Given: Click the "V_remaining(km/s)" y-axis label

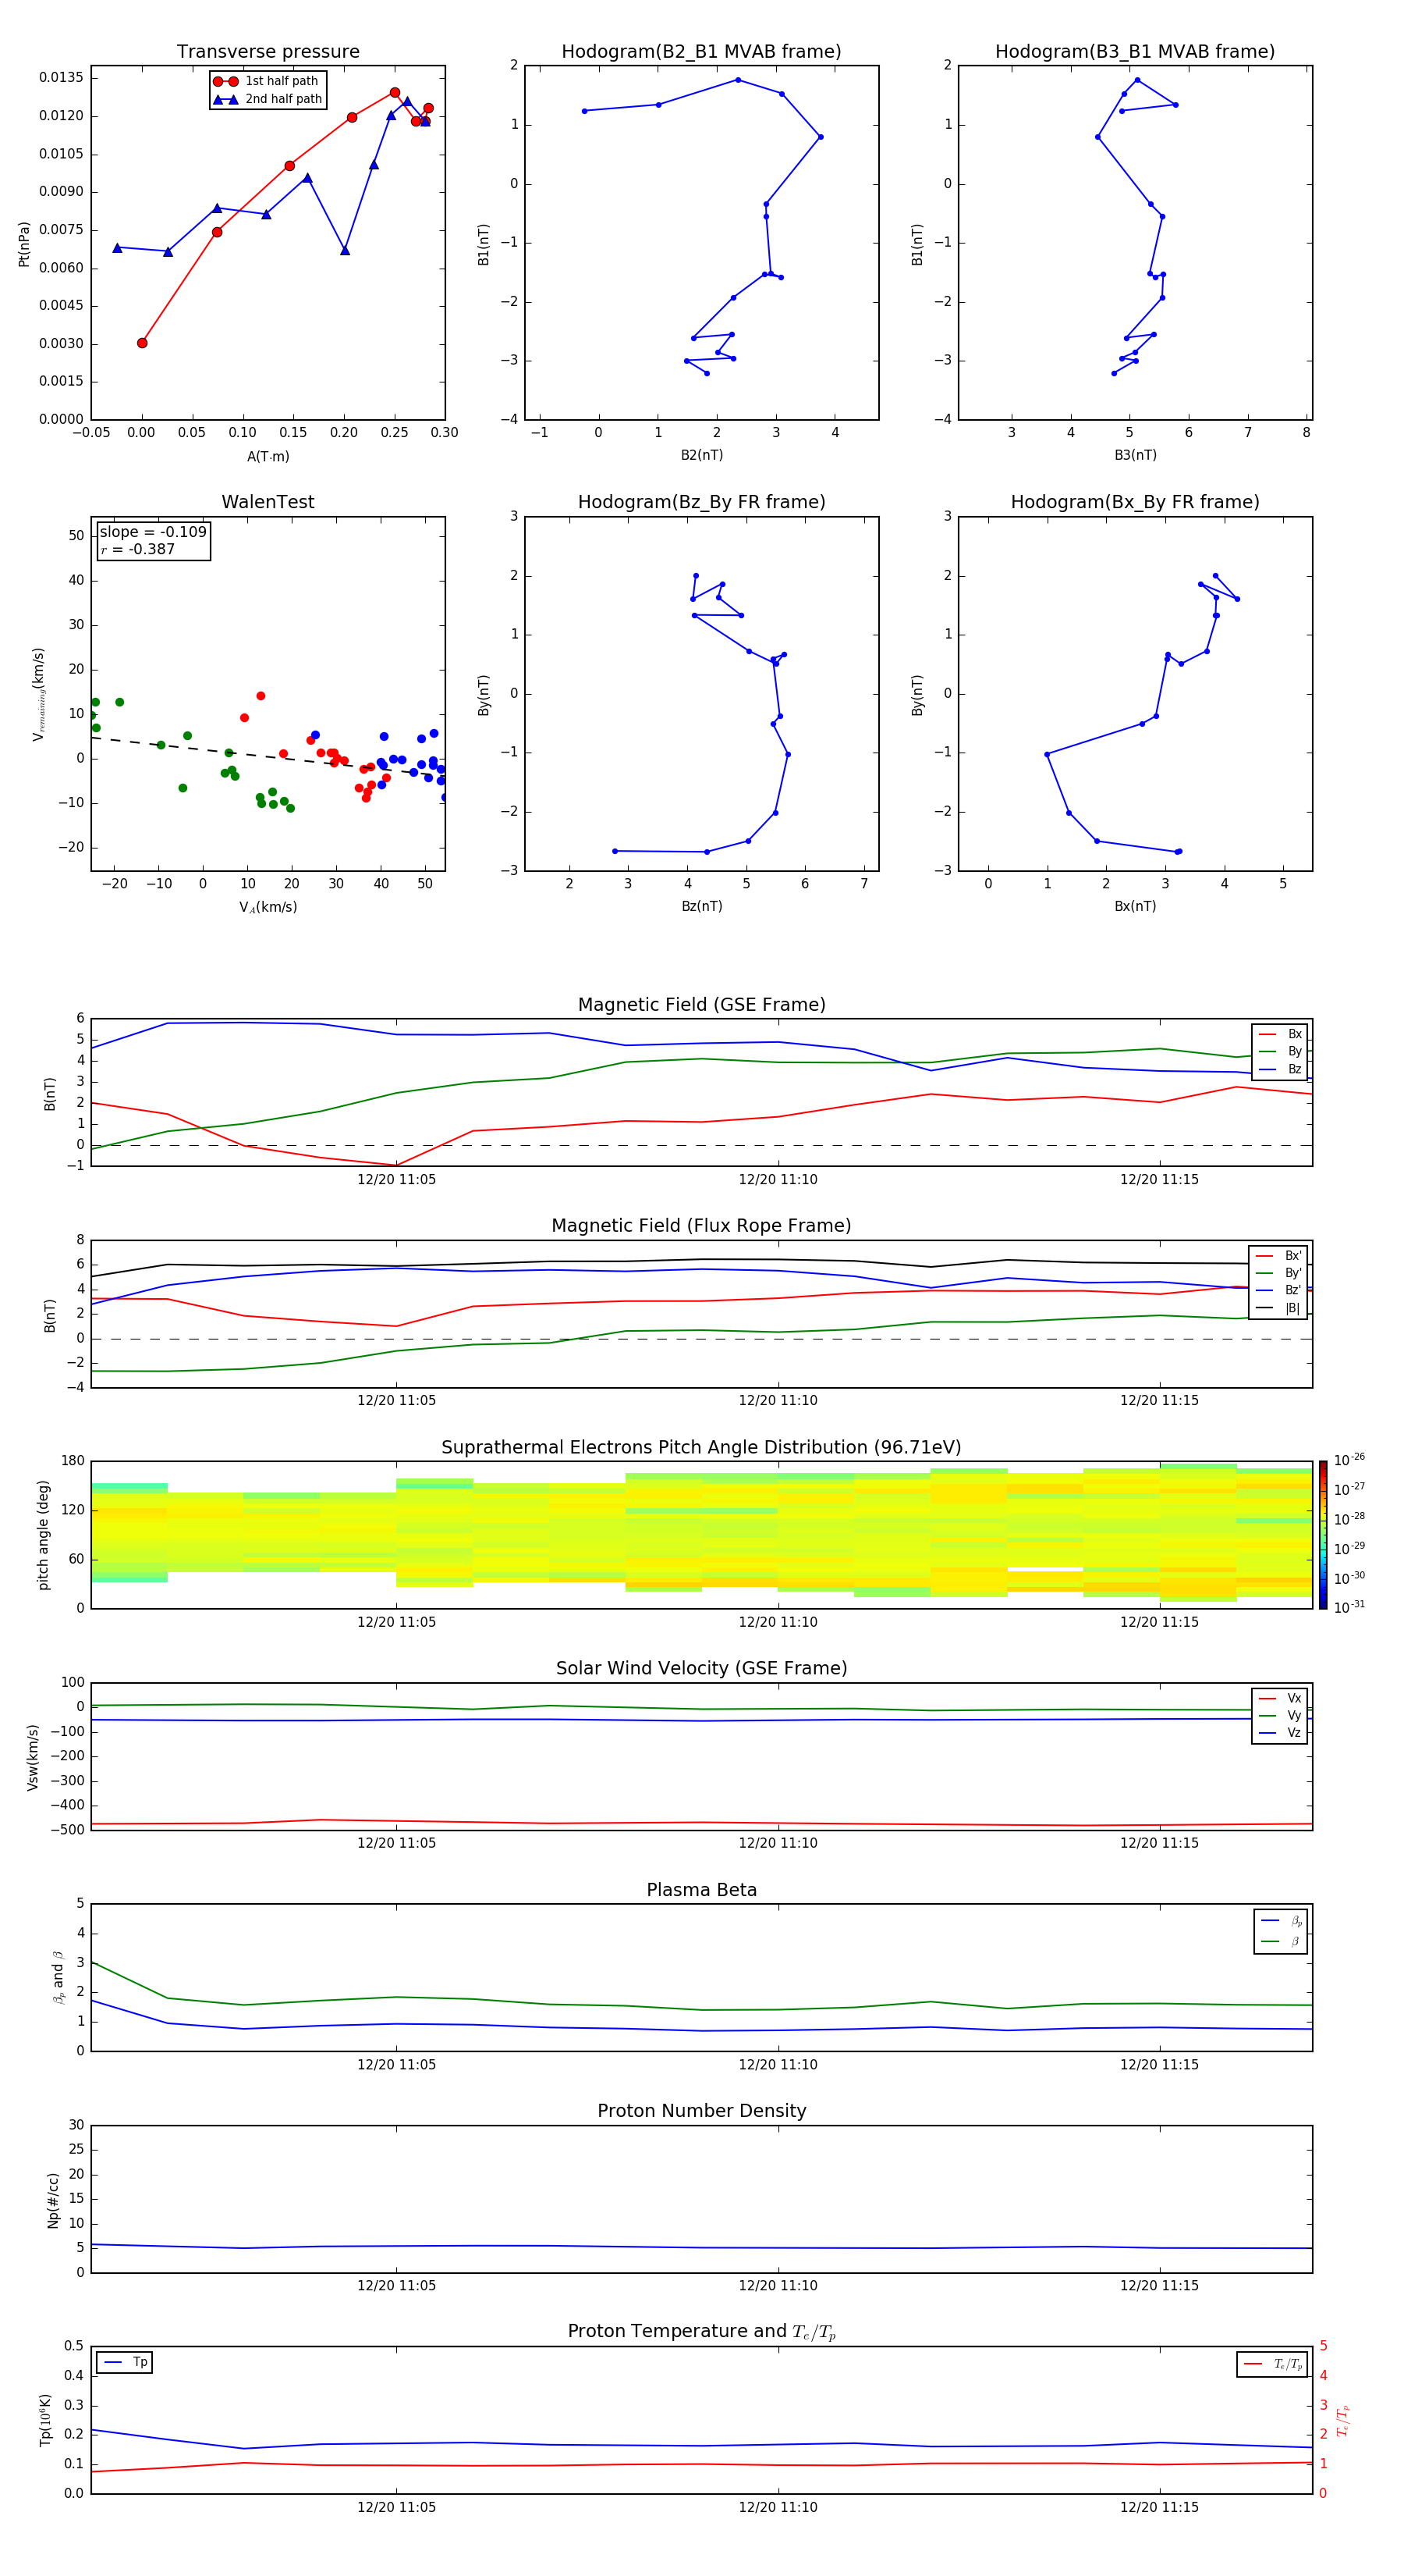Looking at the screenshot, I should pyautogui.click(x=39, y=694).
